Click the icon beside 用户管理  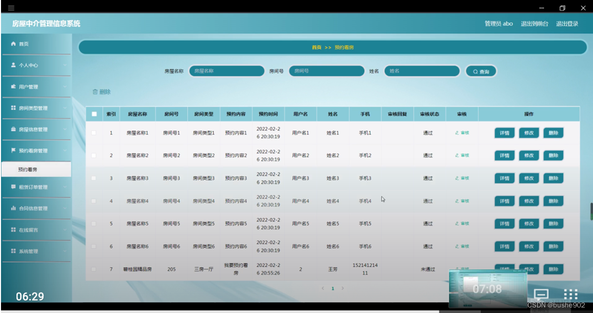pyautogui.click(x=14, y=87)
